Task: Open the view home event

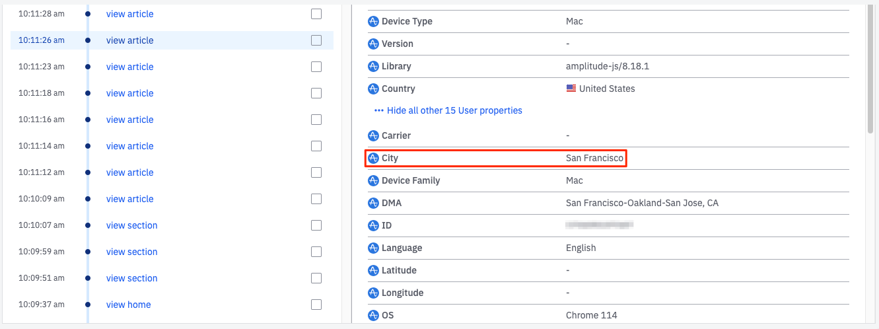Action: point(128,305)
